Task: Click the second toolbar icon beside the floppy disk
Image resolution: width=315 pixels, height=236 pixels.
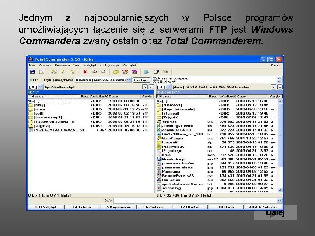Action: click(x=42, y=72)
